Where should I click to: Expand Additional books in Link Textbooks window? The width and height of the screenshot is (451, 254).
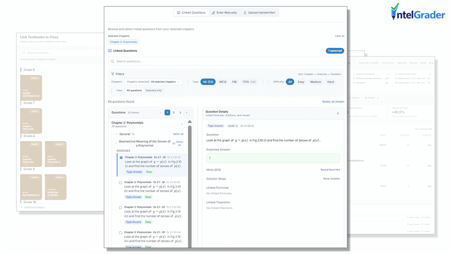[33, 207]
